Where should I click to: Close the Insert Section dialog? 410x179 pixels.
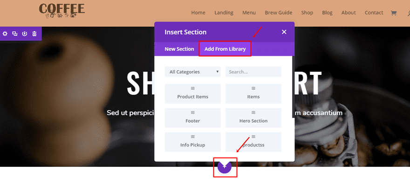[284, 32]
